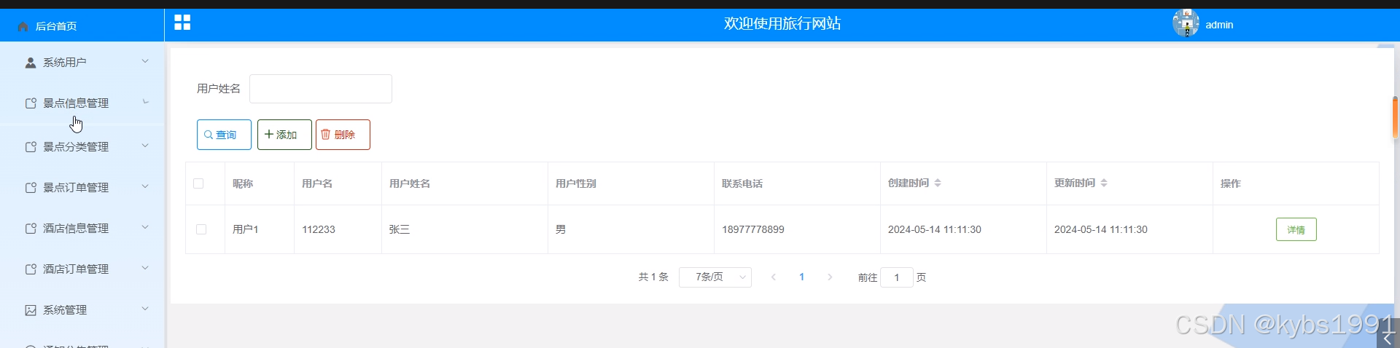
Task: Expand the 景点信息管理 chevron
Action: (x=145, y=102)
